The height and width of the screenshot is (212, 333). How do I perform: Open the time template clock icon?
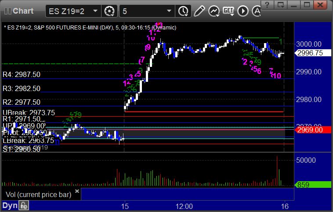click(183, 11)
